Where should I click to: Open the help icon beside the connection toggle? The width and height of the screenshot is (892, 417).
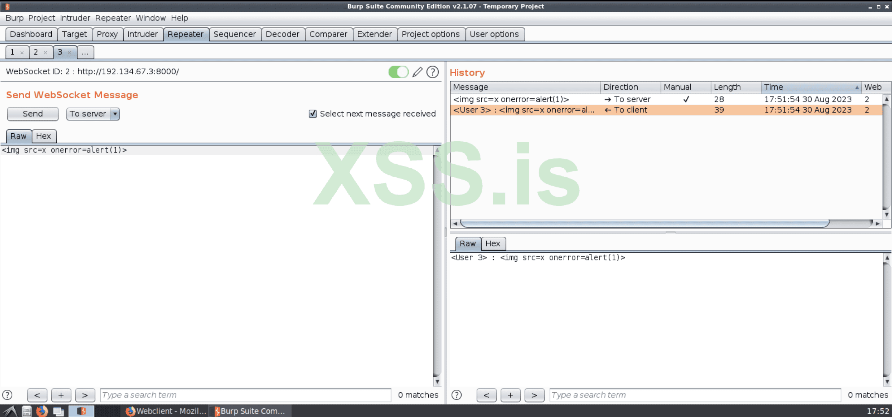click(432, 72)
